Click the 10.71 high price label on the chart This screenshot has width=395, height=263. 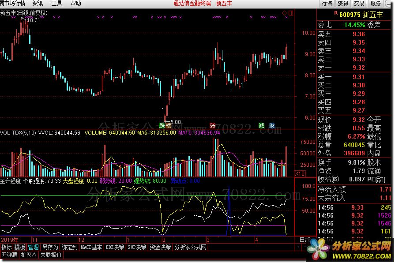(33, 20)
